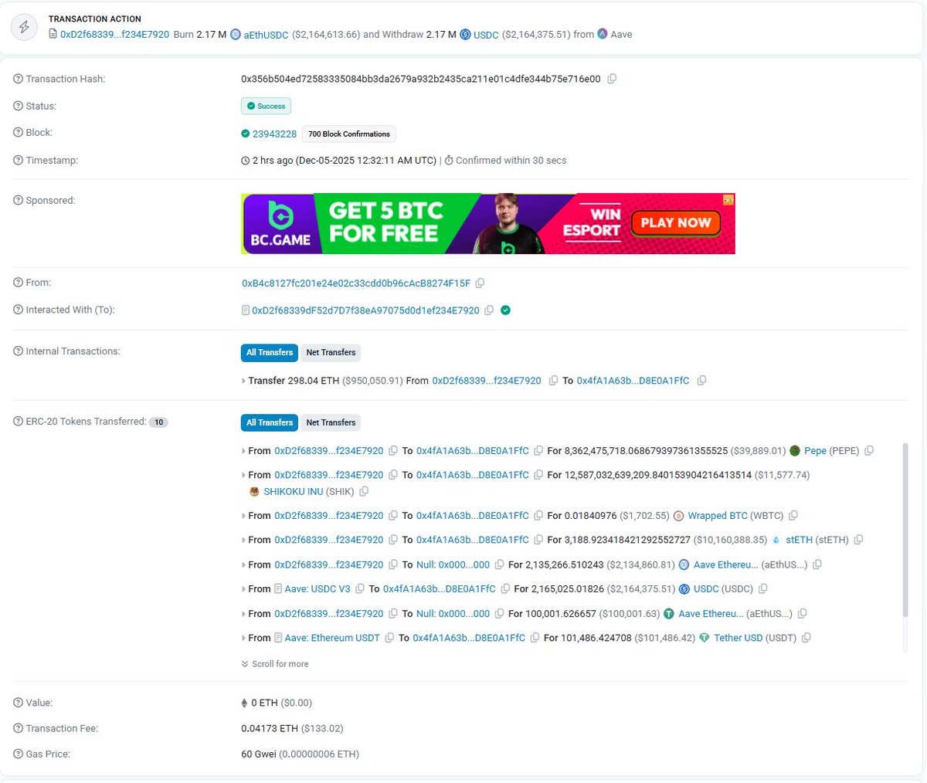
Task: Expand the Pepe transfer row arrow
Action: (244, 451)
